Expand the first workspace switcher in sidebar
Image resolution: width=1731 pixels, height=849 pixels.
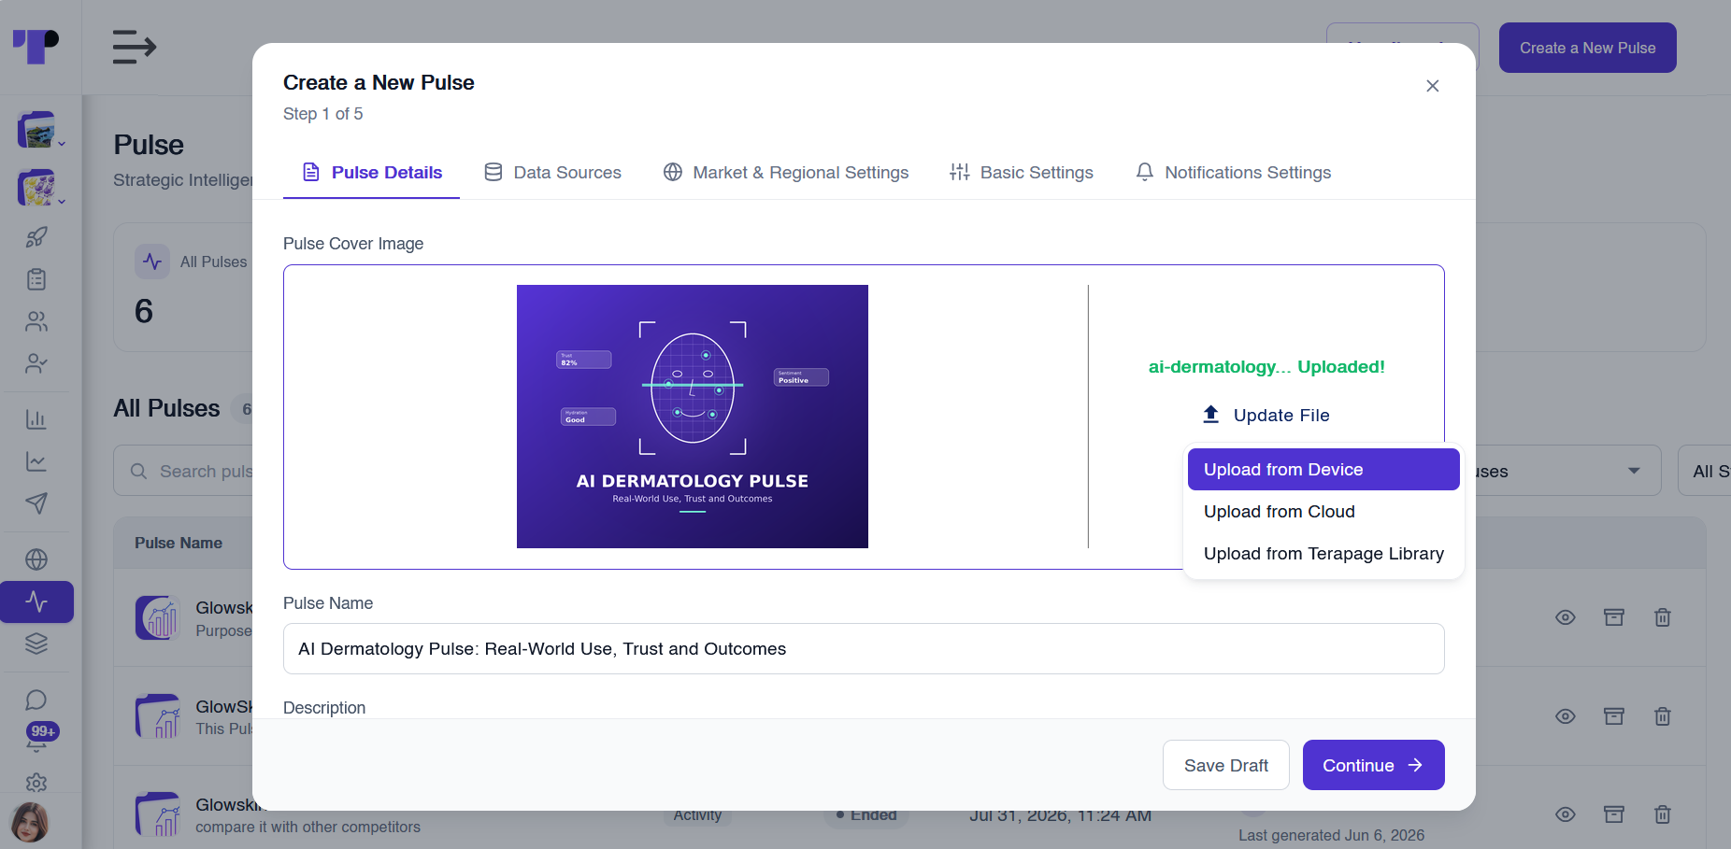(x=40, y=130)
